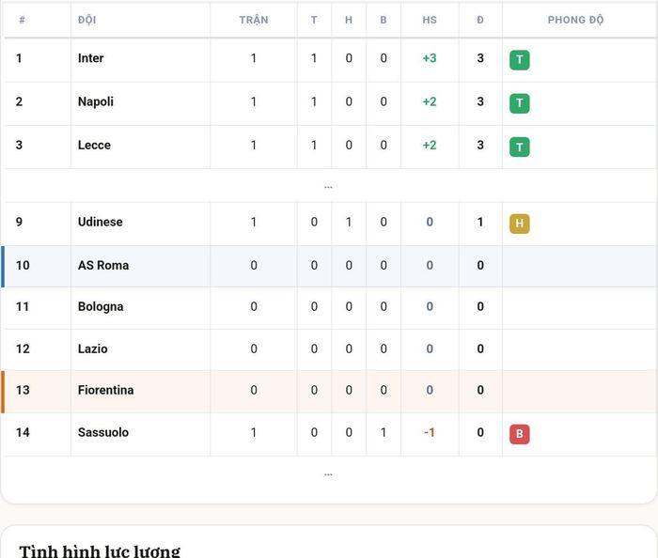Viewport: 658px width, 558px height.
Task: Open the Napoli team link
Action: (x=96, y=101)
